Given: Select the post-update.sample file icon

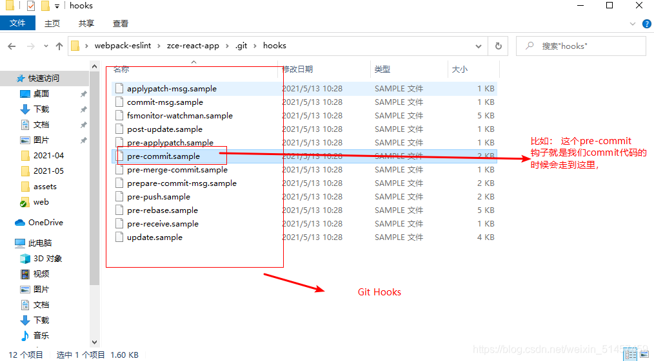Looking at the screenshot, I should tap(119, 129).
